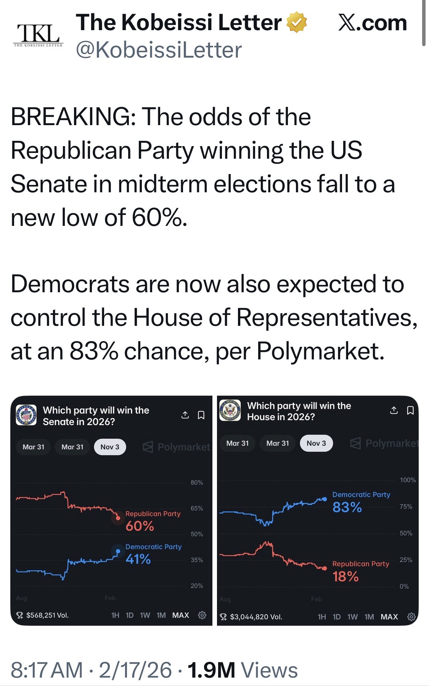Choose MAX time range on Senate chart
429x686 pixels.
[x=180, y=615]
